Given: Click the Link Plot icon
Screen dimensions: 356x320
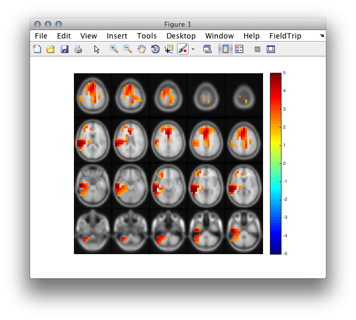Looking at the screenshot, I should (x=207, y=49).
